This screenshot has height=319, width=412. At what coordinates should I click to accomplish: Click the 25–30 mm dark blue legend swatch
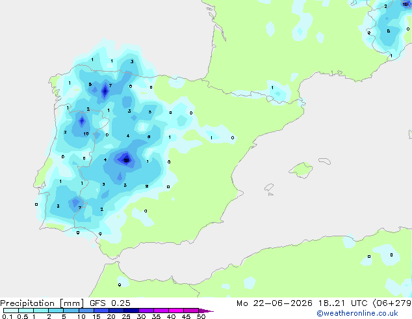131,311
